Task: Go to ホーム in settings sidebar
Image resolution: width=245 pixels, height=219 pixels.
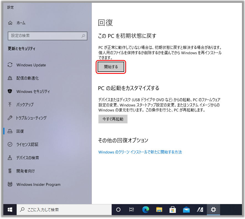Action: [x=21, y=23]
